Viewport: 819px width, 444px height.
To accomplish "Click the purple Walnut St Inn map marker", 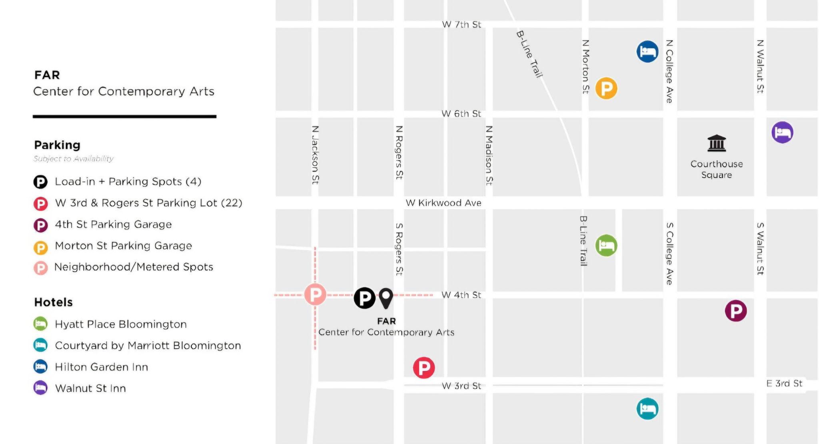I will click(x=782, y=132).
